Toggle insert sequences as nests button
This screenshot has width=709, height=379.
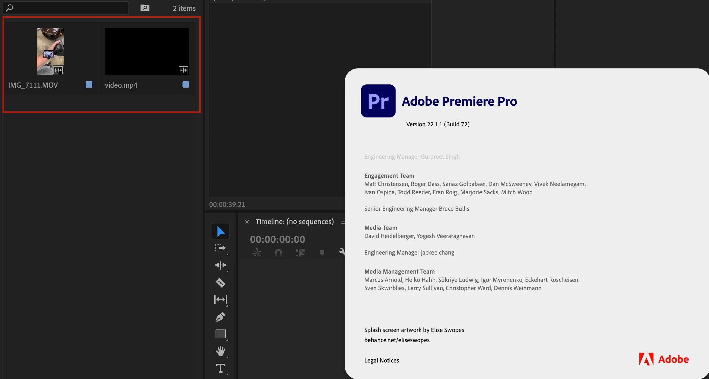(257, 253)
